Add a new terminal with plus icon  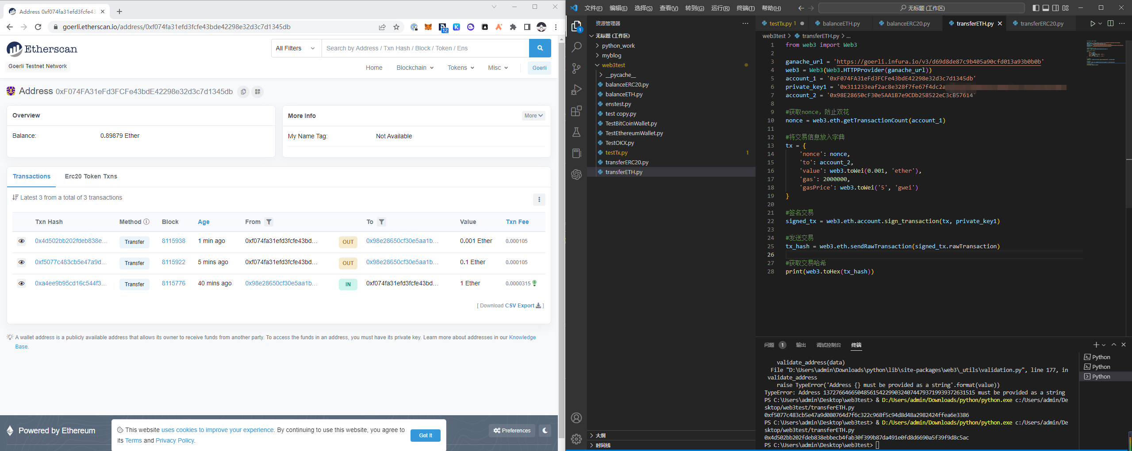(1096, 345)
